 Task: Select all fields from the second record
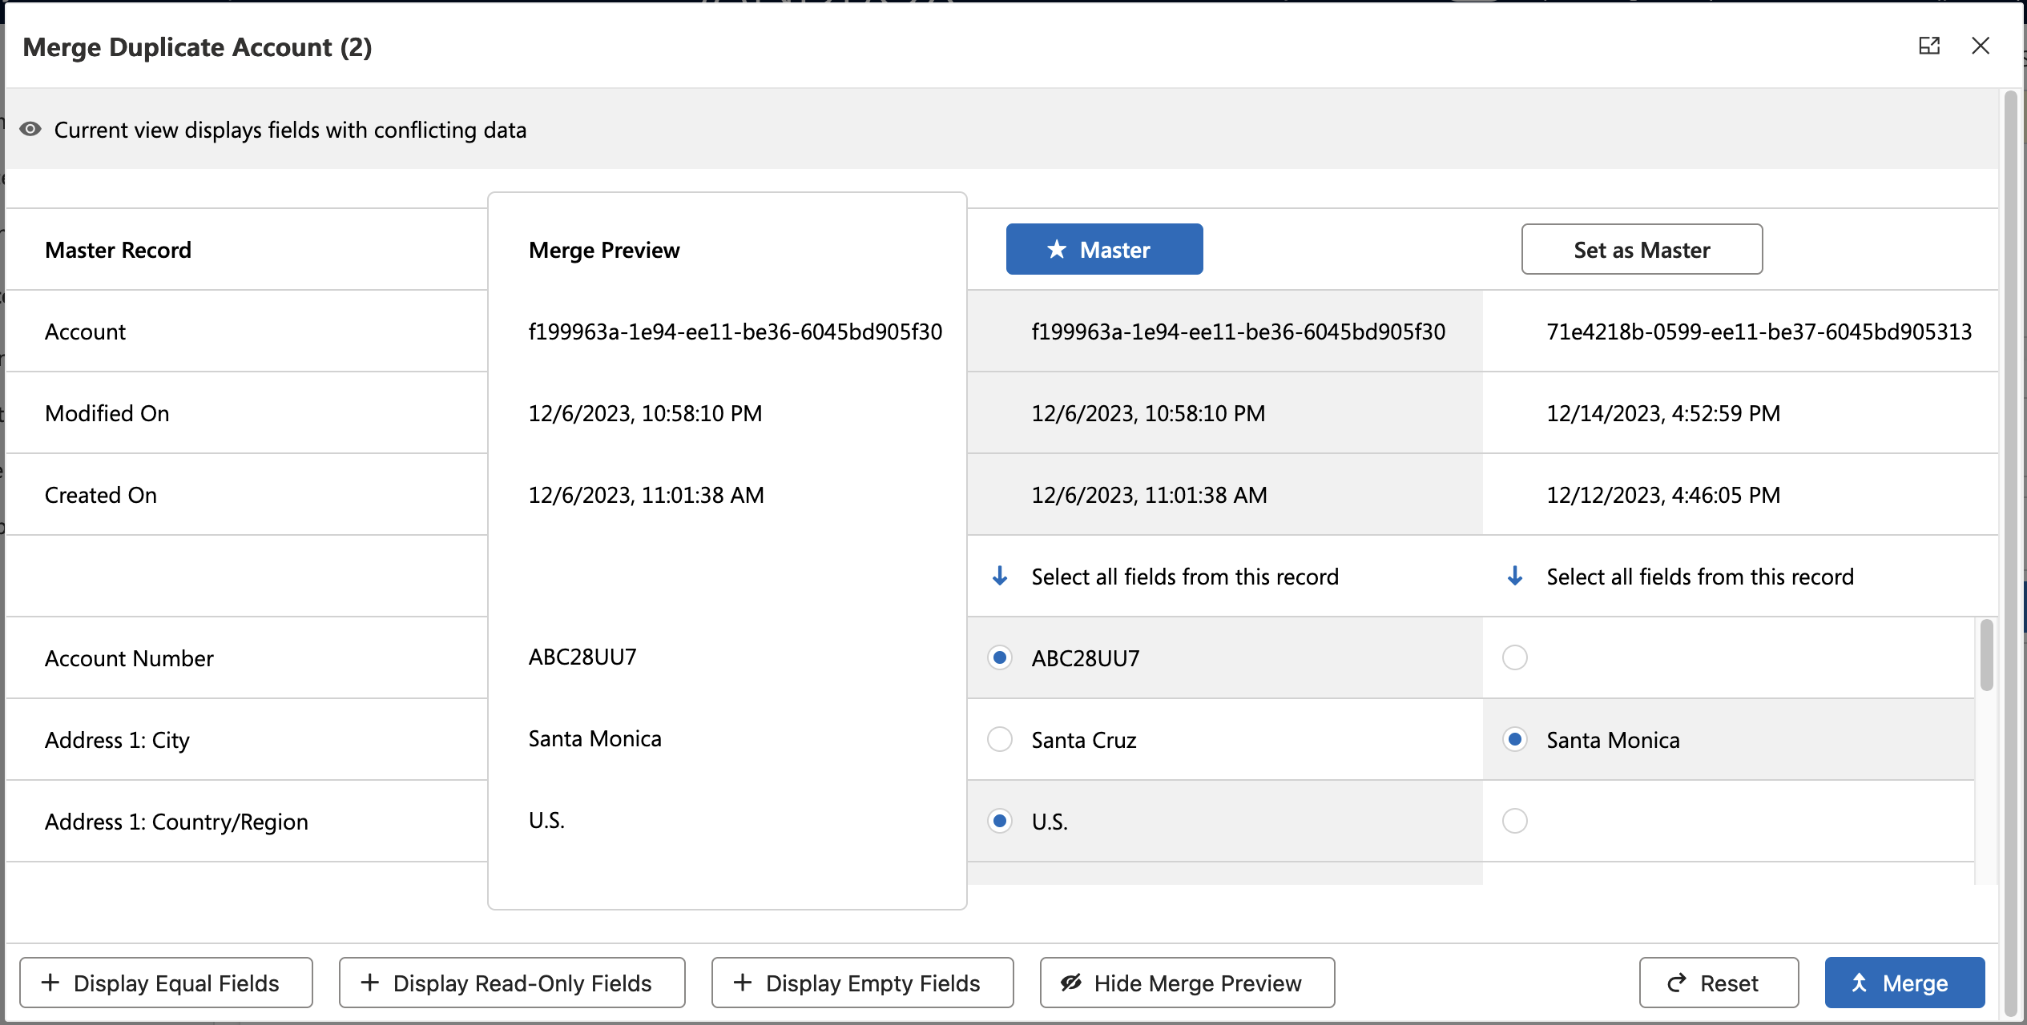pos(1700,577)
